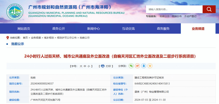
Task: Click the 批前 value in the 公开类型 row
Action: coord(33,78)
